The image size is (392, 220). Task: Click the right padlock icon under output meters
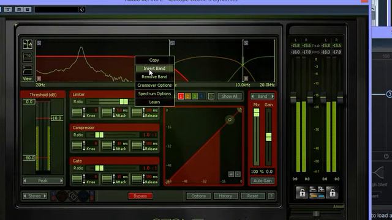pos(332,193)
